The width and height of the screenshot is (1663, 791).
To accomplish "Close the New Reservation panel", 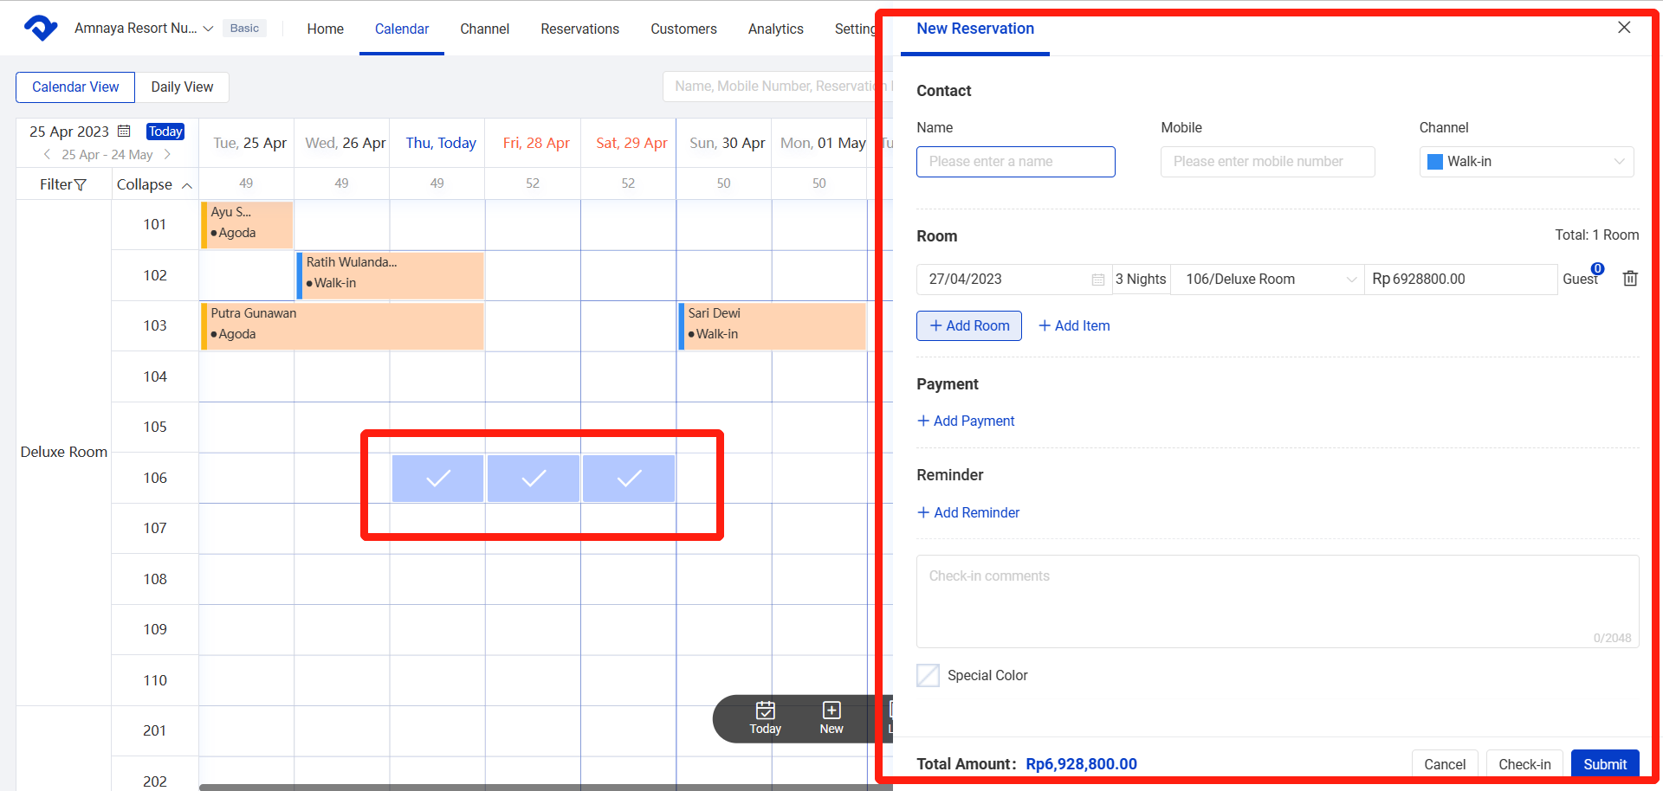I will click(1623, 28).
